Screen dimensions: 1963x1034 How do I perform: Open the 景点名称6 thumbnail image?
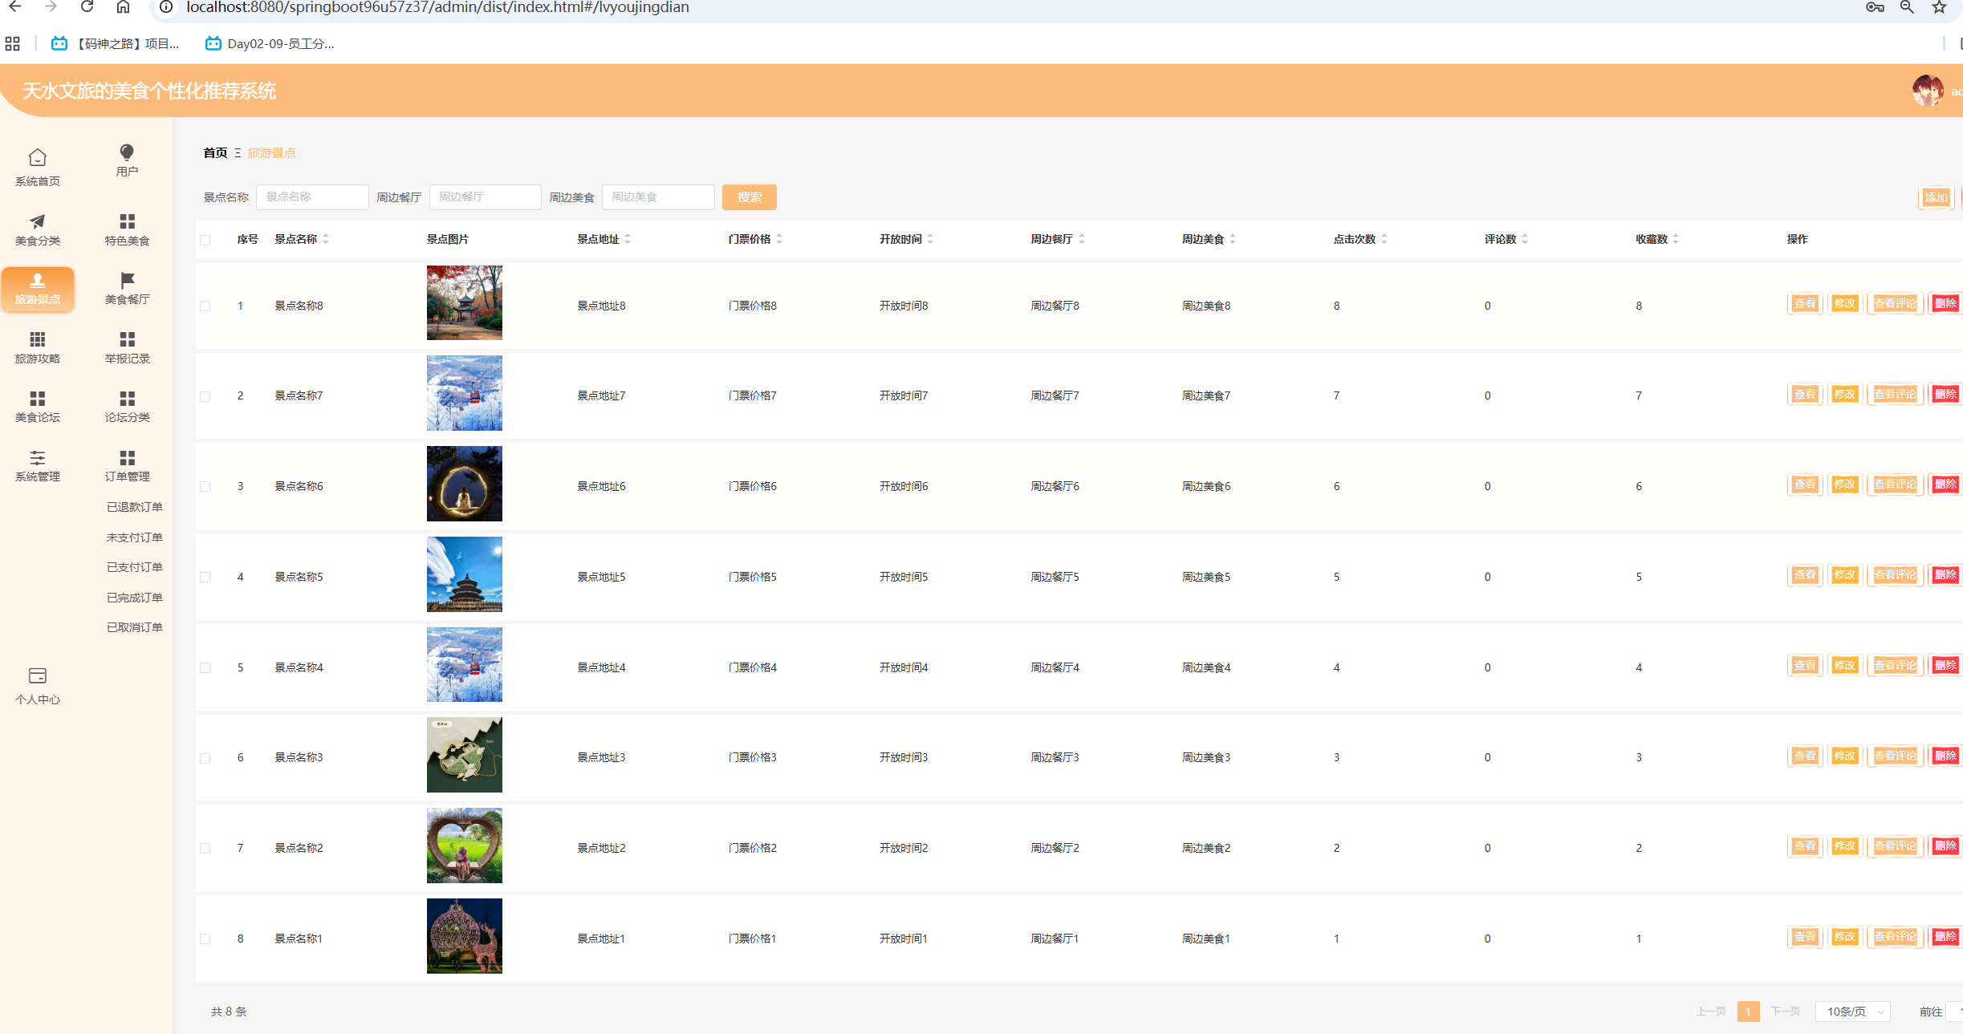(464, 484)
